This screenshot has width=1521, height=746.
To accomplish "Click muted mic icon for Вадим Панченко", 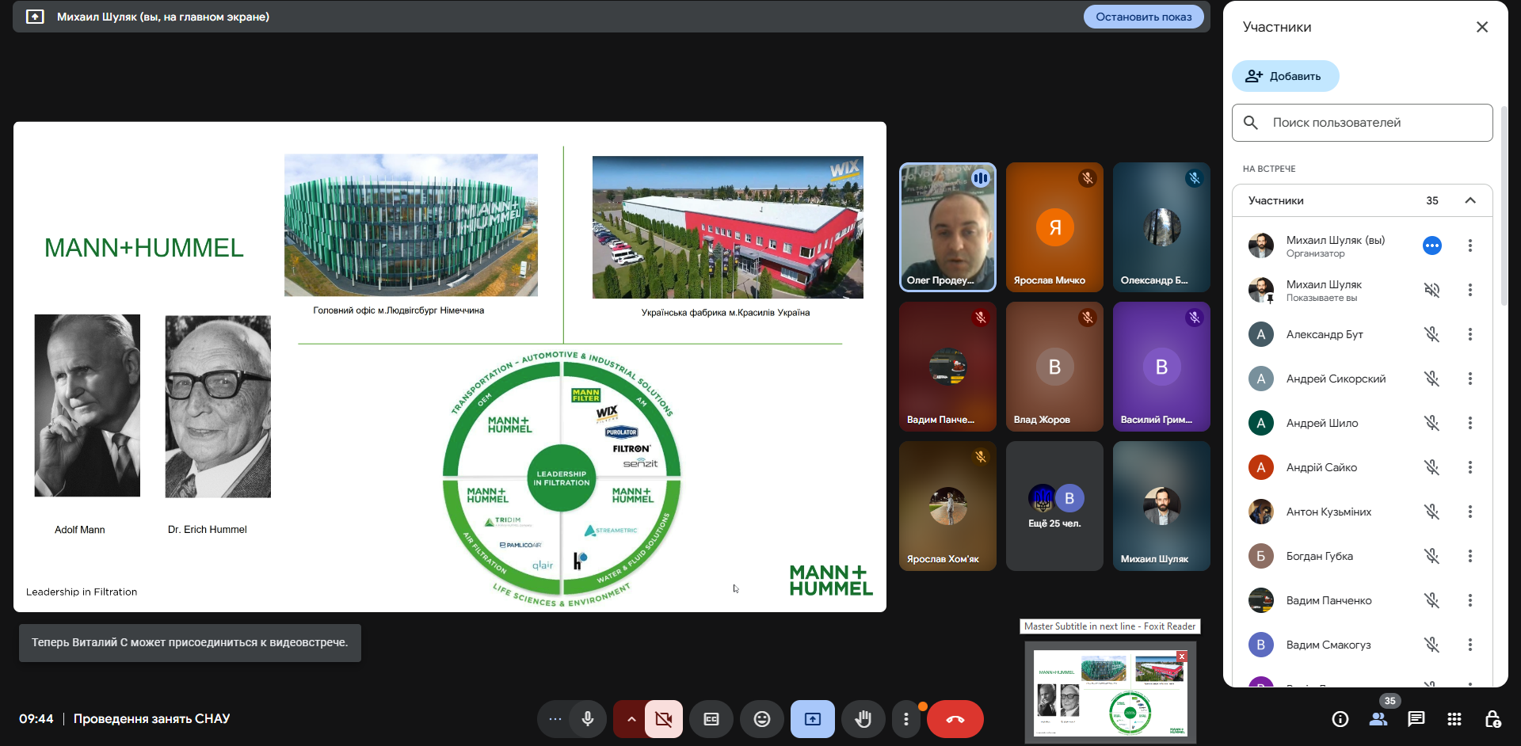I will point(1431,600).
